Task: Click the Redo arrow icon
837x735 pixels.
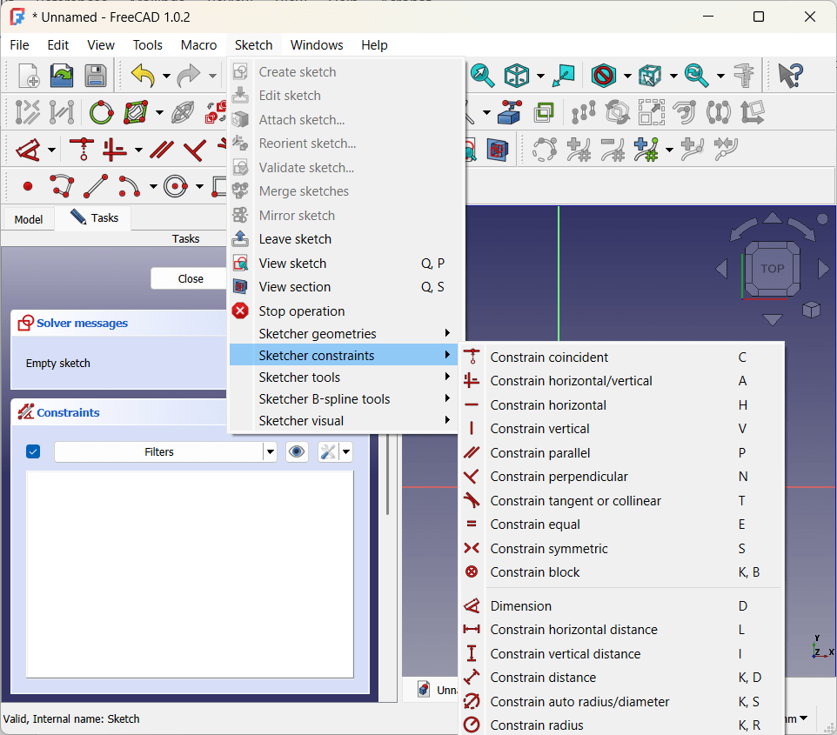Action: [x=189, y=76]
